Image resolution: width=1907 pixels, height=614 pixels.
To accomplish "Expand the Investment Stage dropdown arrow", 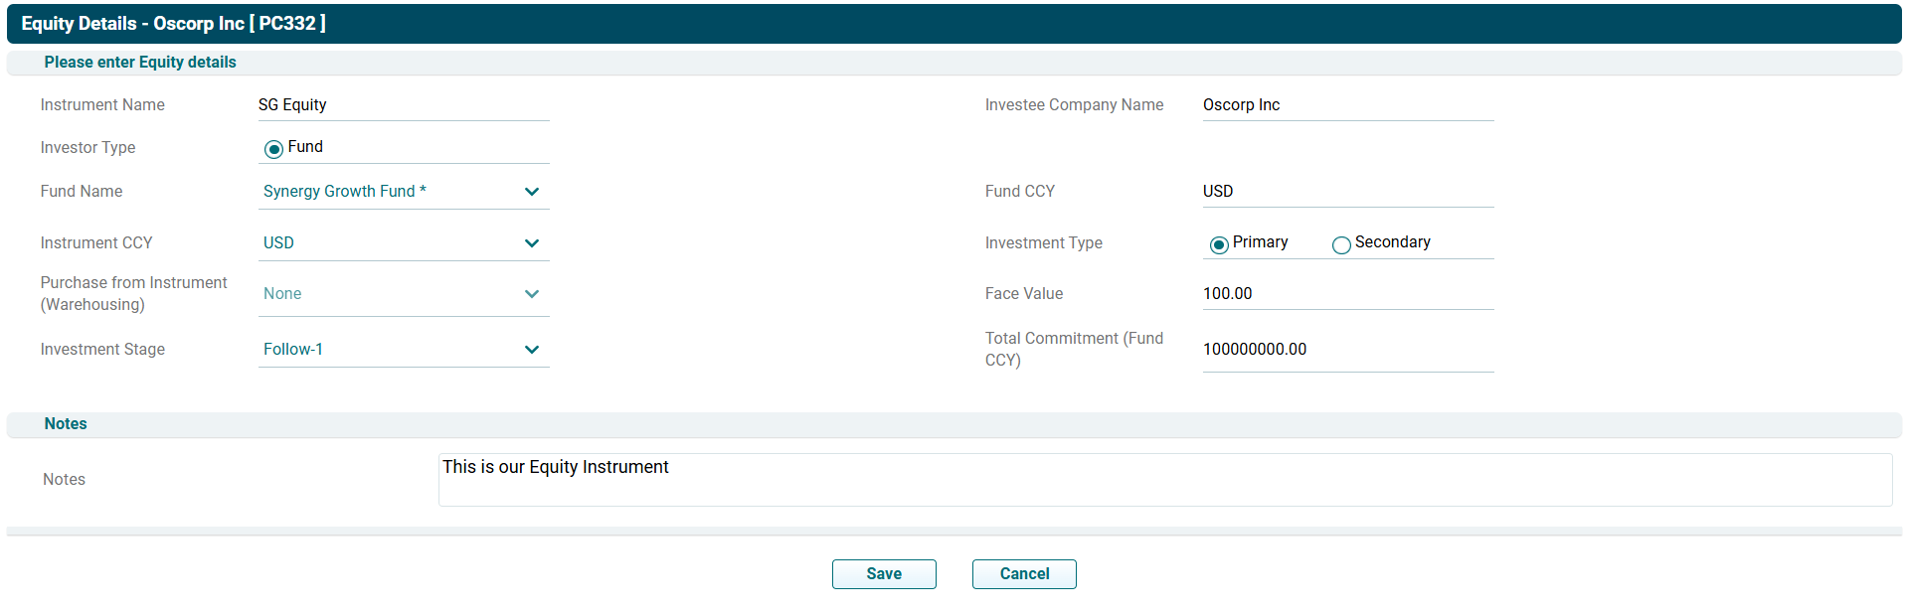I will 532,350.
